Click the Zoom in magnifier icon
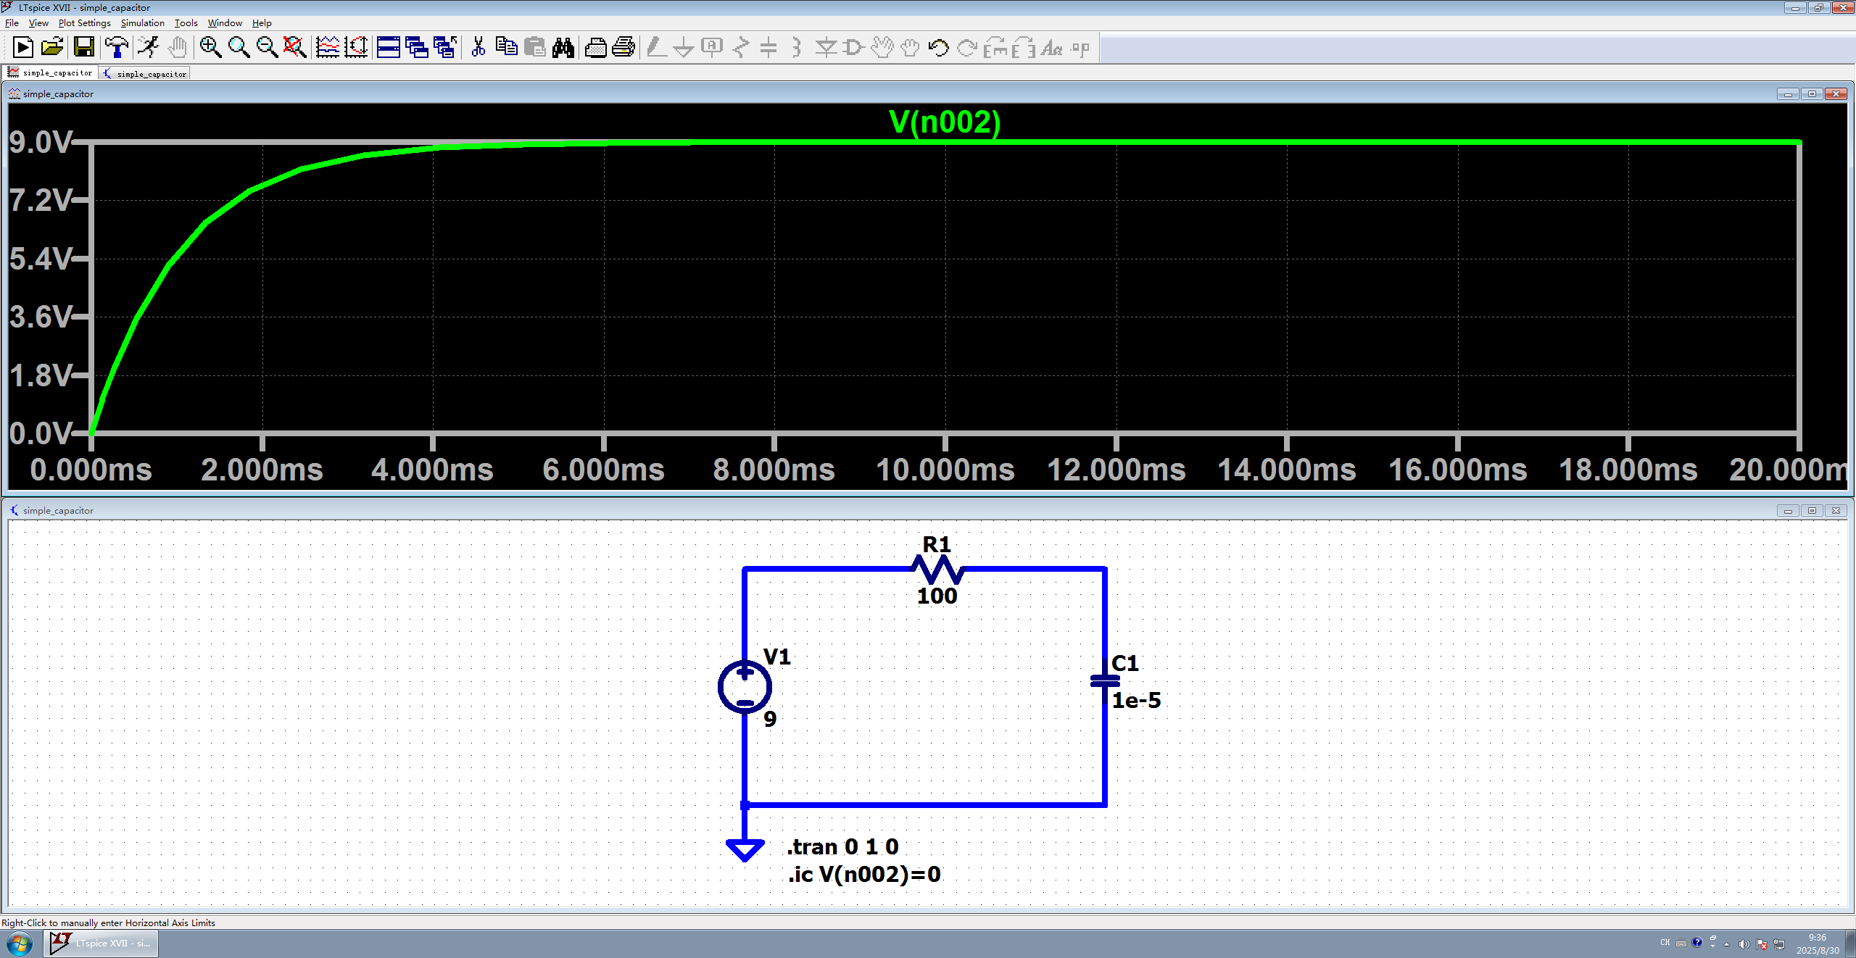 pos(210,48)
